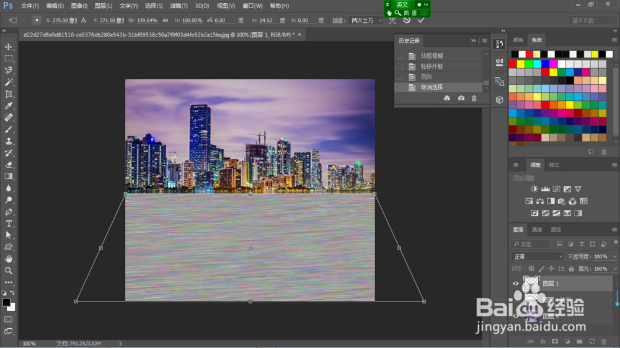Screen dimensions: 620x348
Task: Open the layer filter 类型 dropdown
Action: tap(530, 244)
